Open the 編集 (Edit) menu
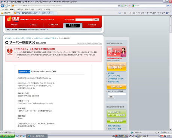 (13, 9)
